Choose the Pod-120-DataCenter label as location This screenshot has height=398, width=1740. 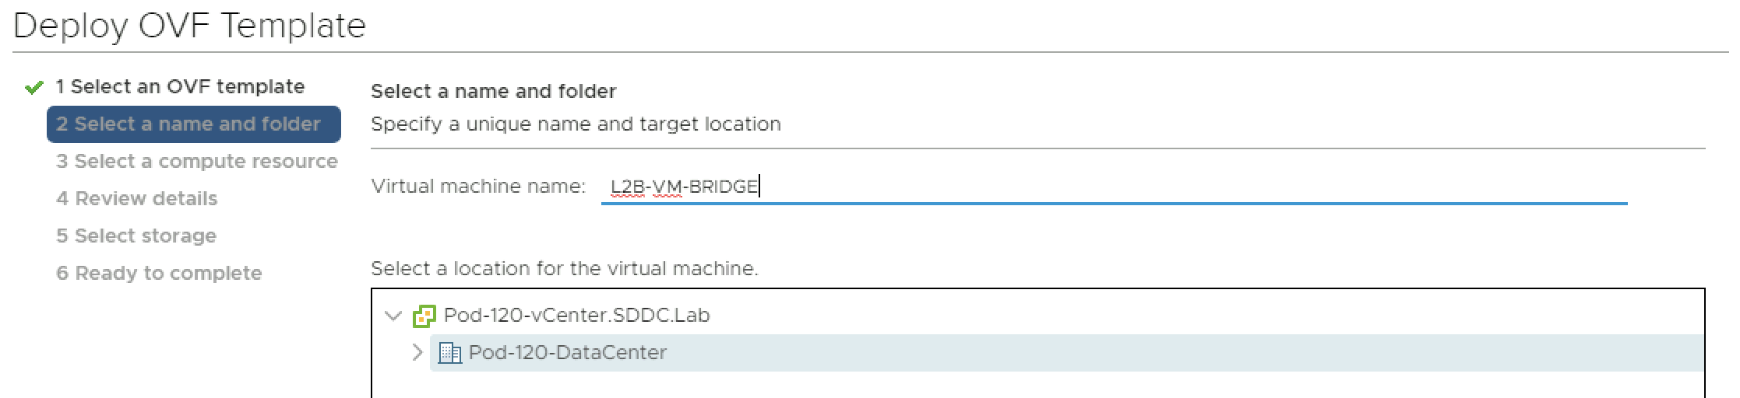point(567,353)
